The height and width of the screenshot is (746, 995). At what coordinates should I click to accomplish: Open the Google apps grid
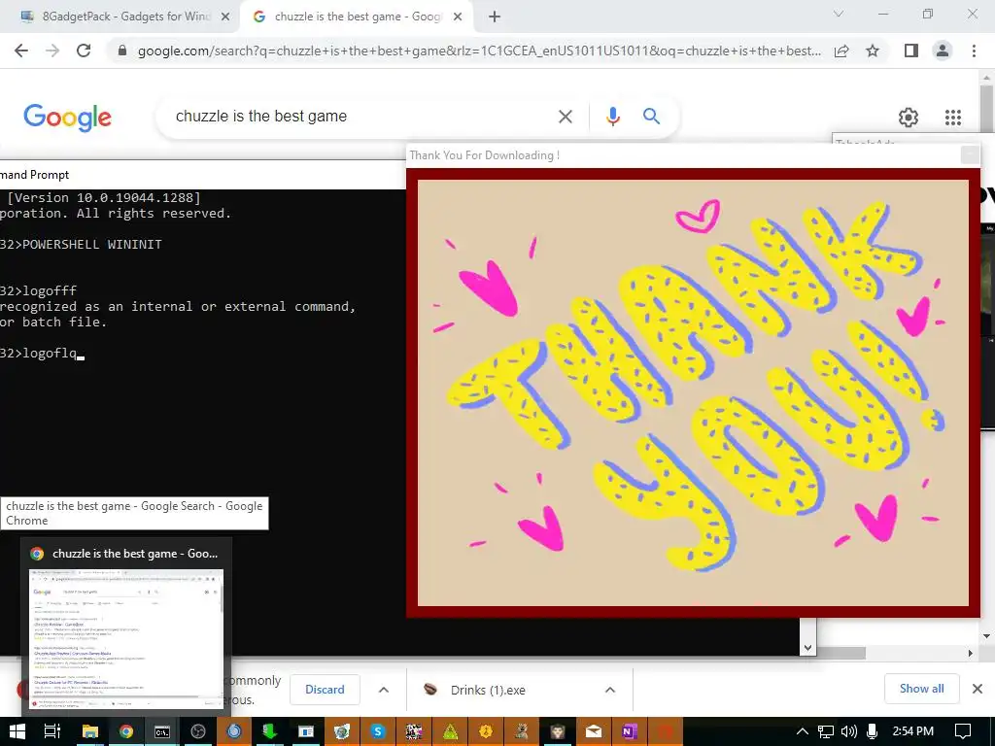point(953,118)
